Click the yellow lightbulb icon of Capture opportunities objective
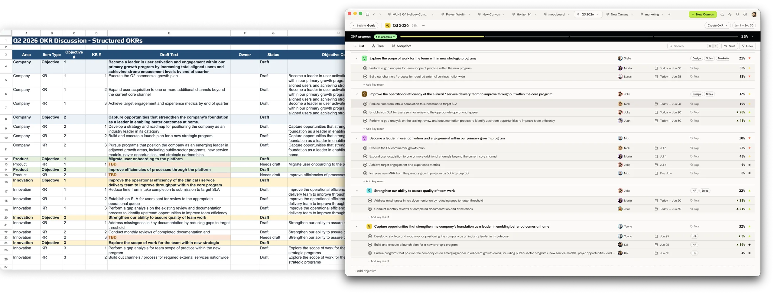 369,226
